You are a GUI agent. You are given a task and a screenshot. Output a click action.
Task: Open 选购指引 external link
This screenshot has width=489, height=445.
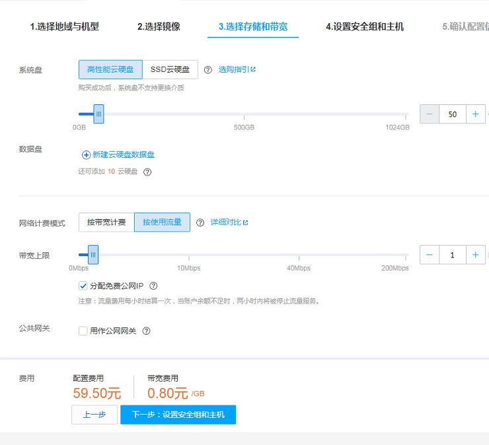pyautogui.click(x=237, y=69)
